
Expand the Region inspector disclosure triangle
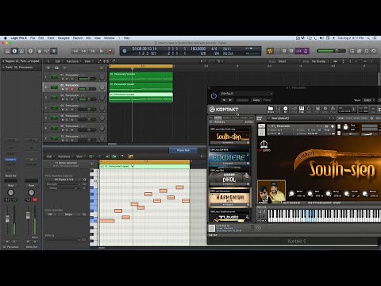(3, 61)
